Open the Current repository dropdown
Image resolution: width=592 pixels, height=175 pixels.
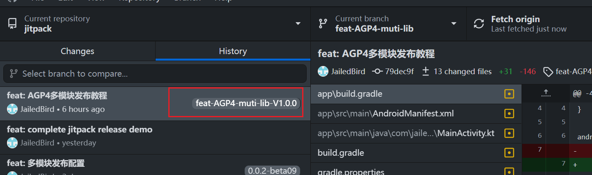coord(298,24)
